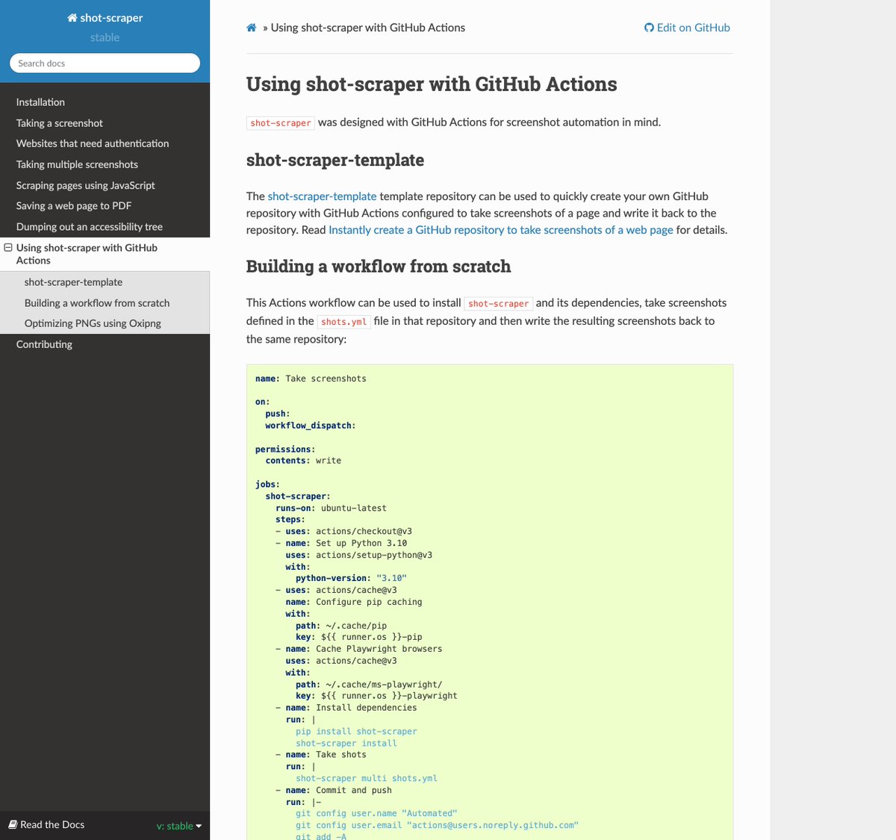Viewport: 896px width, 840px height.
Task: Click 'git config user.email' code line
Action: click(x=437, y=826)
